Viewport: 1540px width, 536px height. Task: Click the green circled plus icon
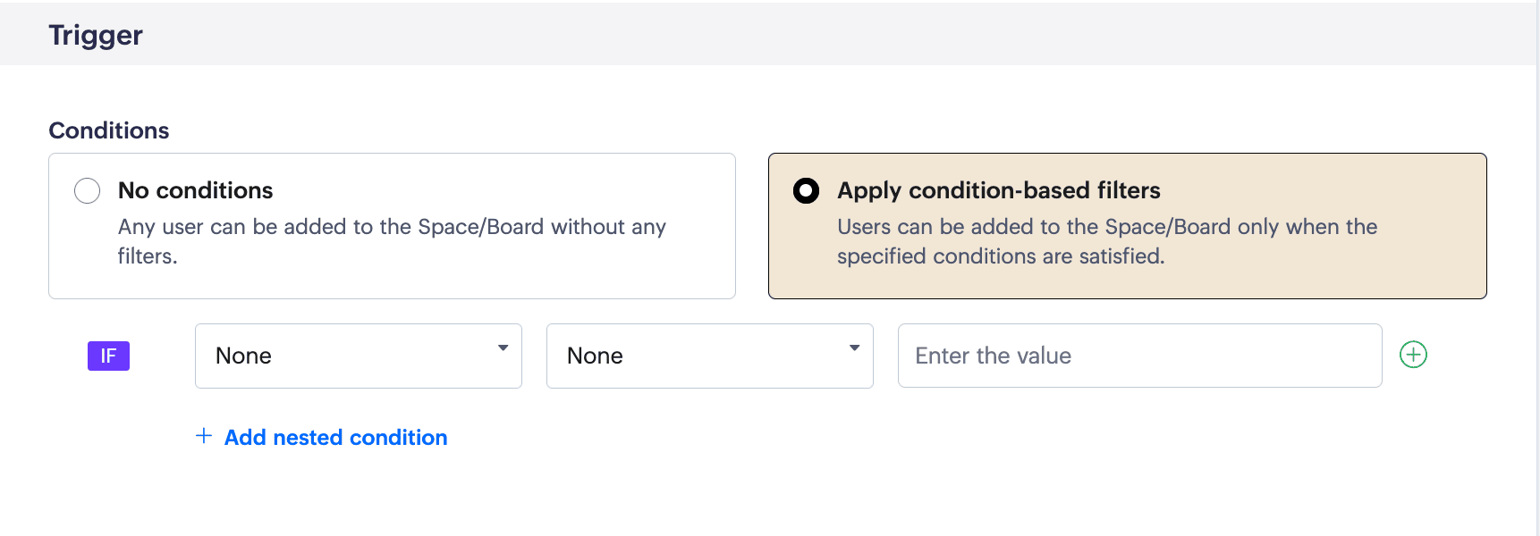coord(1413,355)
